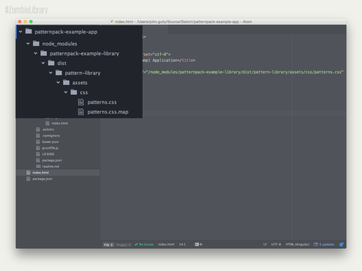Collapse the pattern-library folder chevron
The width and height of the screenshot is (362, 271).
point(51,73)
